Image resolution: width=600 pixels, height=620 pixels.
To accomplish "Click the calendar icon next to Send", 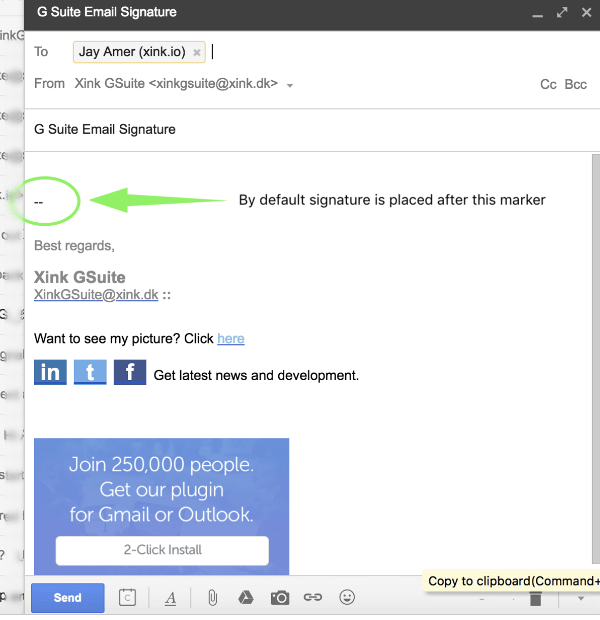I will pyautogui.click(x=127, y=597).
